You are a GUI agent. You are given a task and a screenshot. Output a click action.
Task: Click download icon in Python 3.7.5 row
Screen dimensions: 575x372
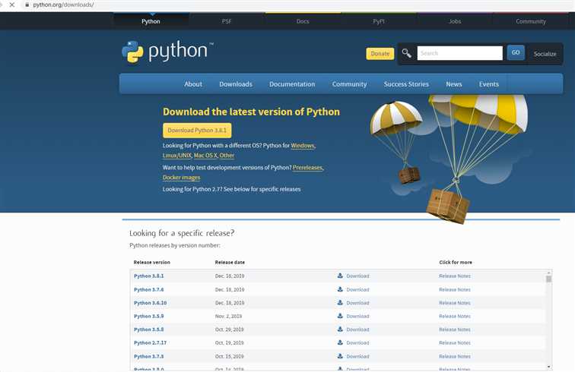[340, 356]
